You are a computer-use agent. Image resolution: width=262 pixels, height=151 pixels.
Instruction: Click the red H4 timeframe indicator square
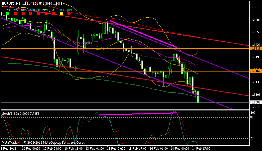(x=46, y=14)
